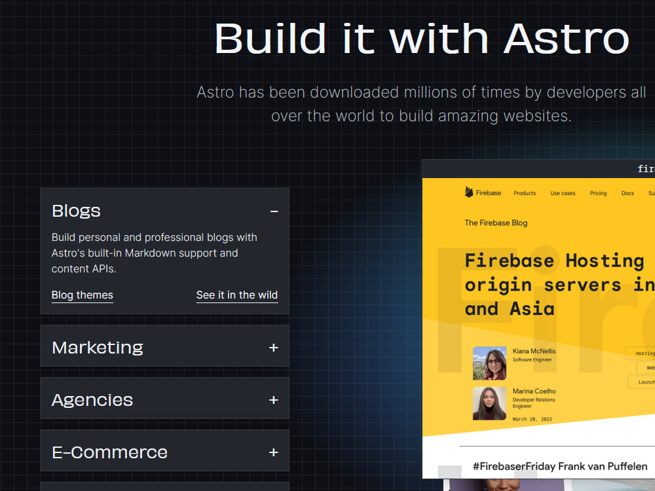Expand Marketing section plus icon
The width and height of the screenshot is (655, 491).
[x=274, y=348]
